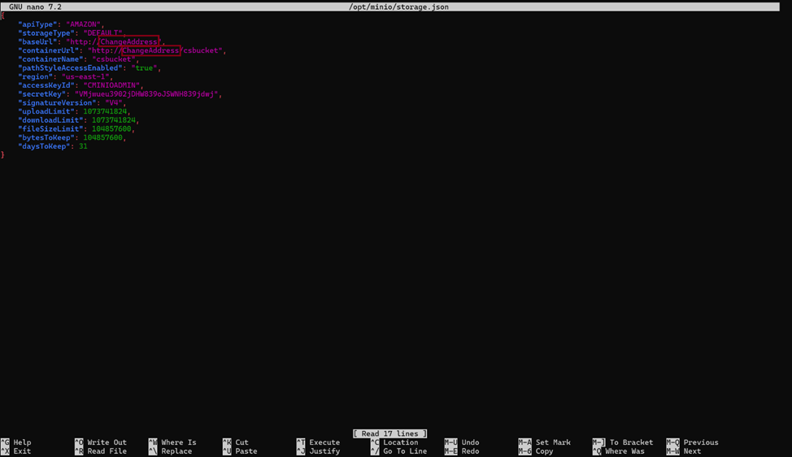Image resolution: width=792 pixels, height=457 pixels.
Task: Click the ^O Write Out shortcut hint
Action: tap(101, 442)
